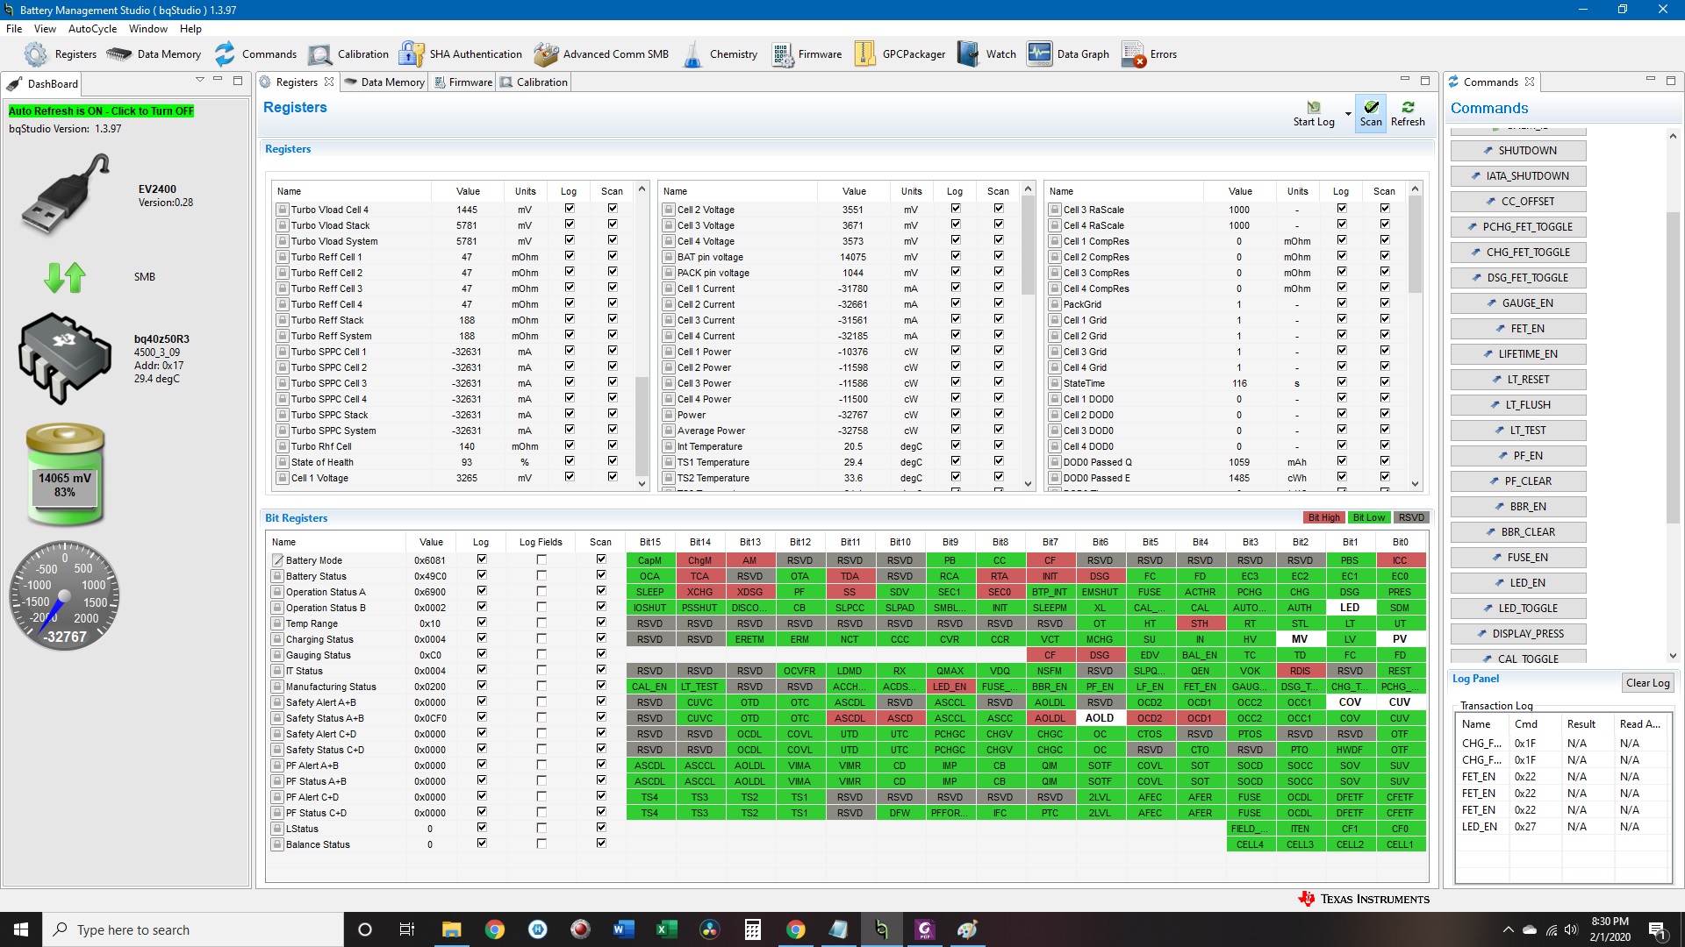Viewport: 1685px width, 947px height.
Task: Toggle Log Fields checkbox for Battery Status
Action: click(541, 574)
